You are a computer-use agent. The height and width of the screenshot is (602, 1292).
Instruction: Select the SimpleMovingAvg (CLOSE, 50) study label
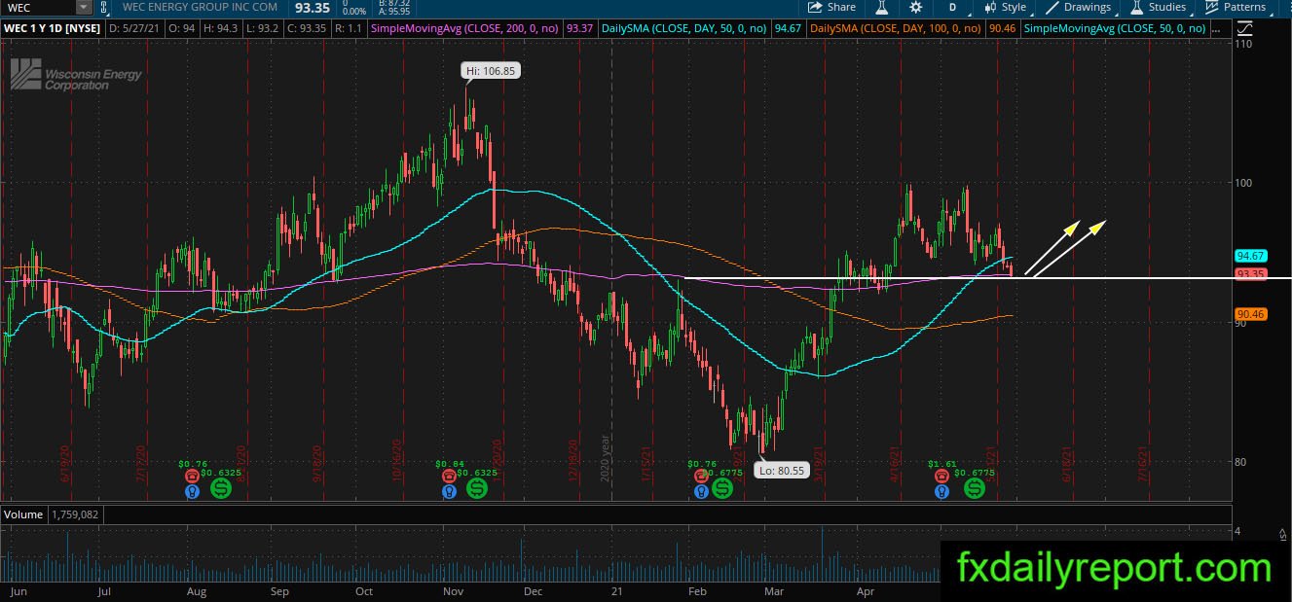click(1115, 28)
